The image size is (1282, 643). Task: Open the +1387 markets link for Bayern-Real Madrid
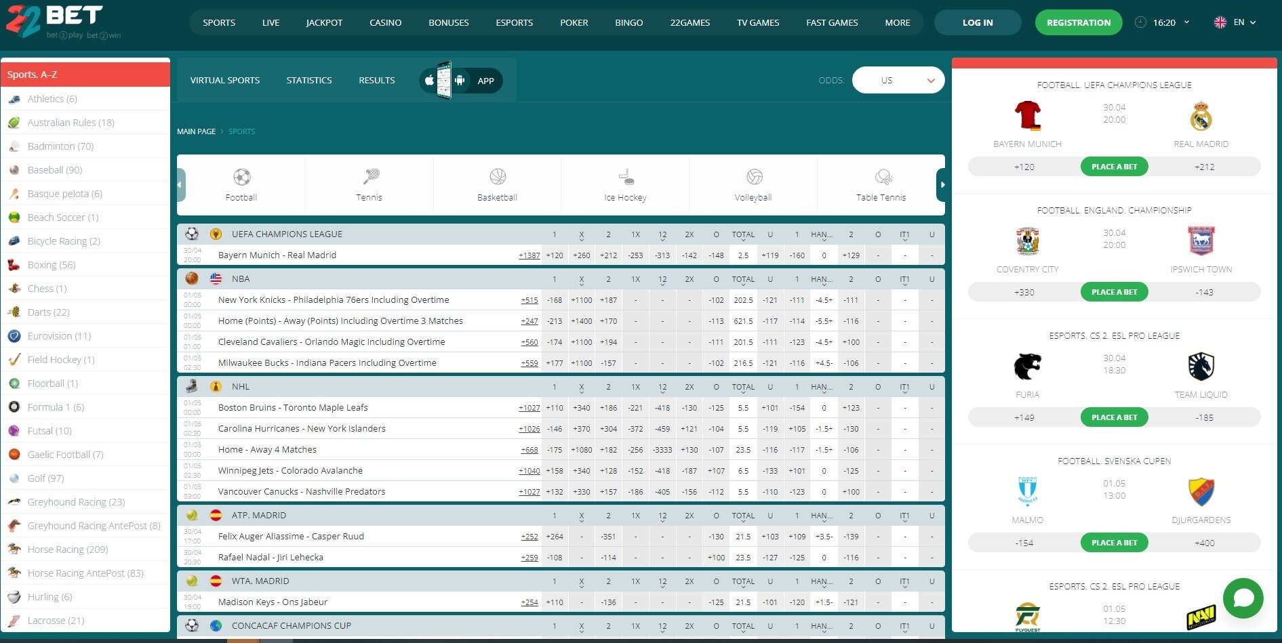[528, 255]
